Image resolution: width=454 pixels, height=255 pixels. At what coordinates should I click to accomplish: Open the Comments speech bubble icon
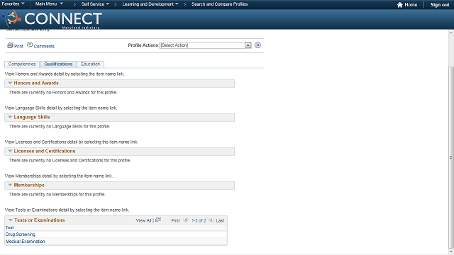(30, 45)
